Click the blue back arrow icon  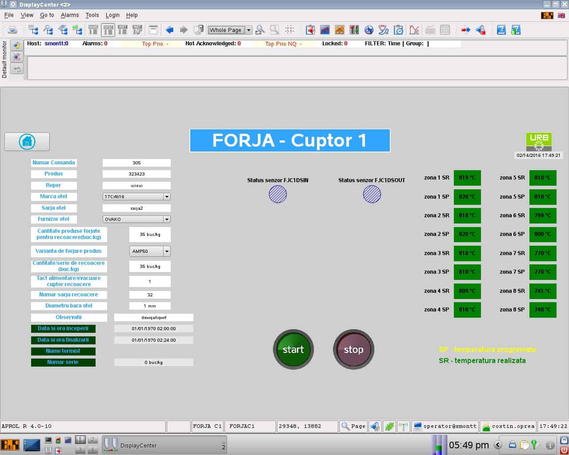[x=169, y=30]
